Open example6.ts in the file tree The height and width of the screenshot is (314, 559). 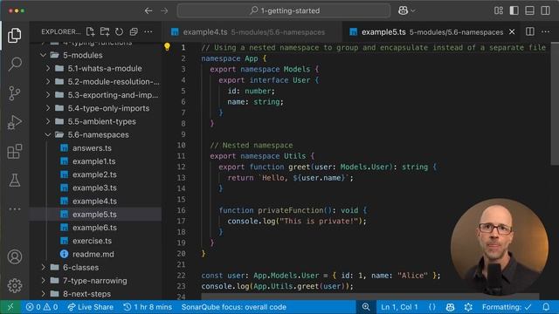pos(95,228)
